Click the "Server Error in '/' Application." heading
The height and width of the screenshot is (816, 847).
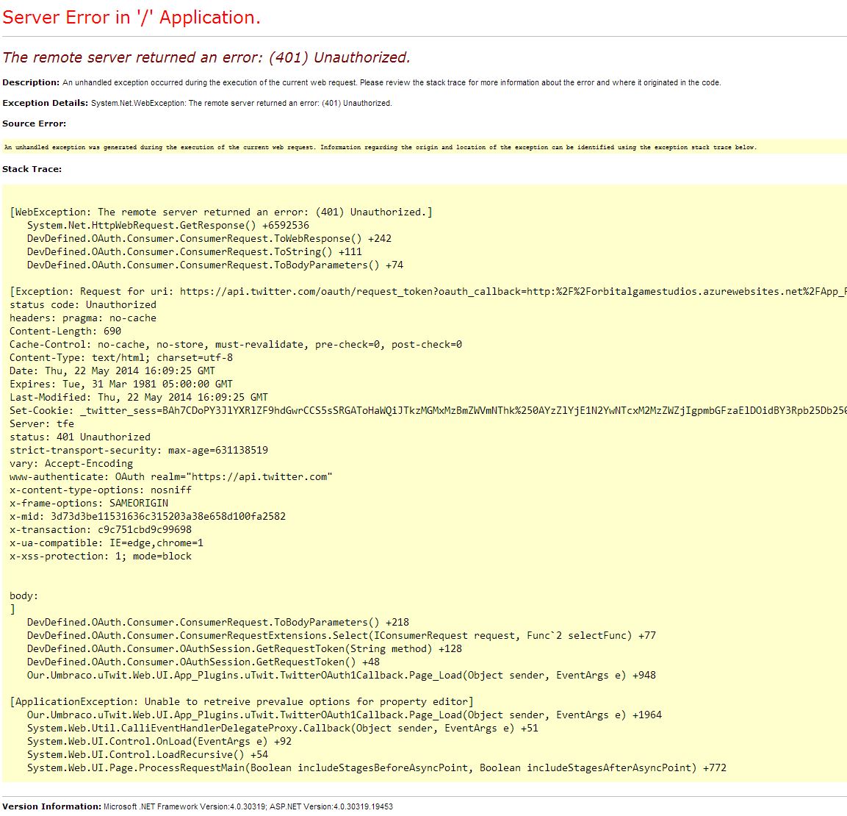(x=131, y=18)
